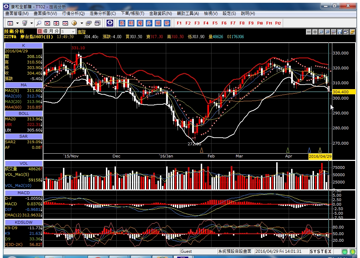Click the keyboard-shaped toolbar icon

89,23
